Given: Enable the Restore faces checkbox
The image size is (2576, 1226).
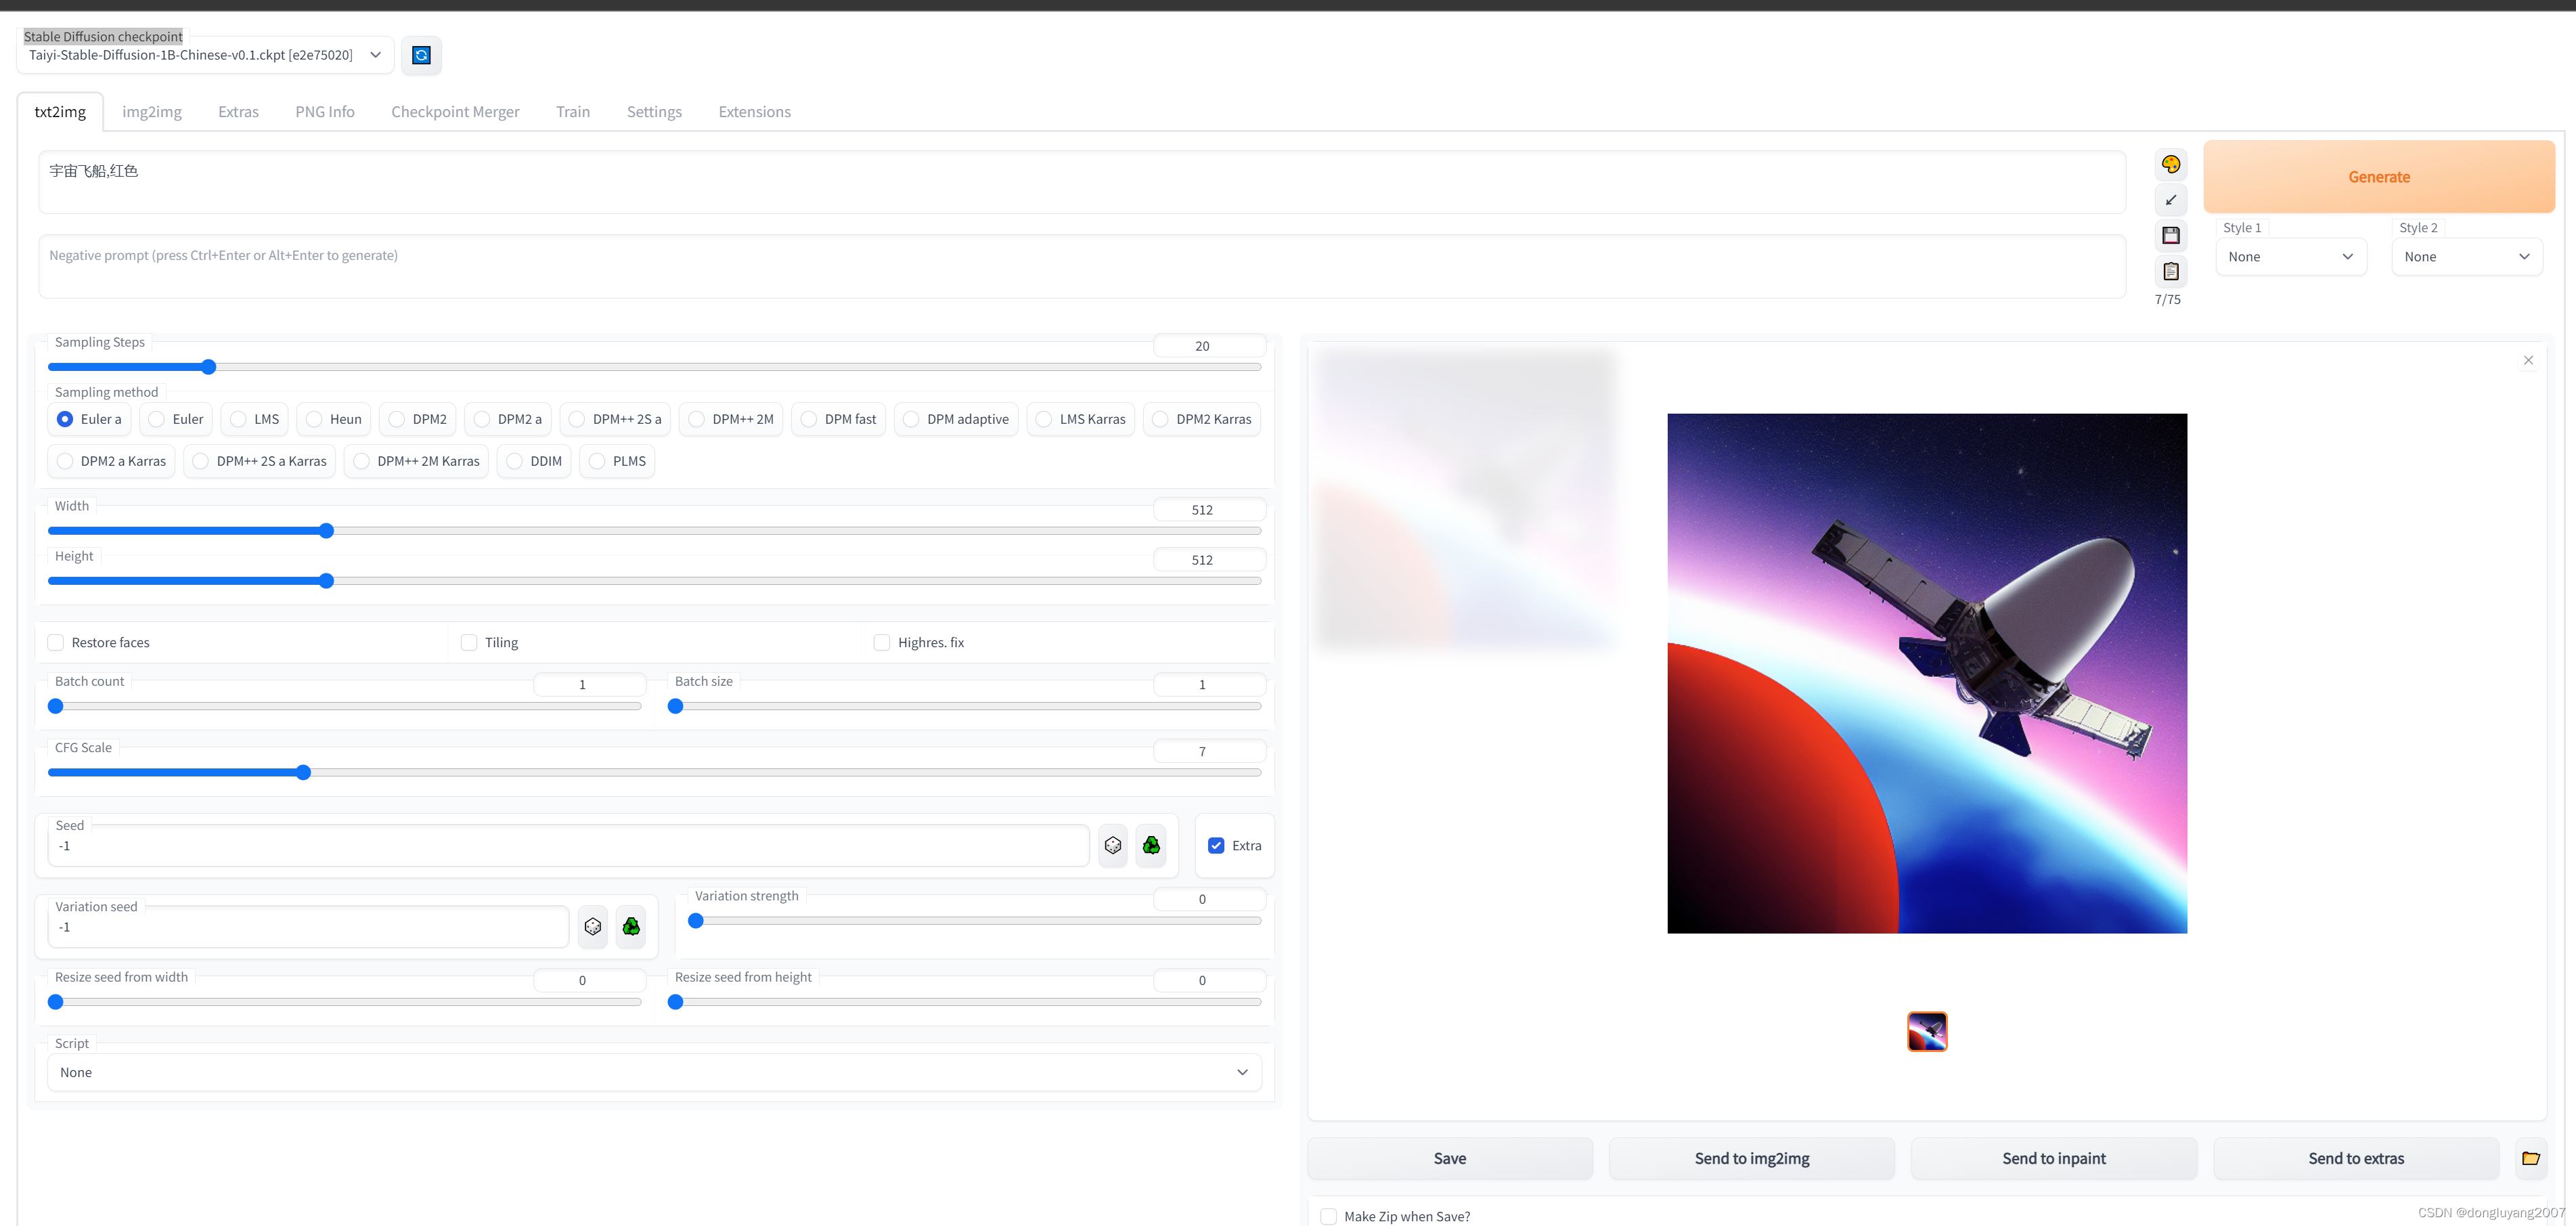Looking at the screenshot, I should coord(56,642).
